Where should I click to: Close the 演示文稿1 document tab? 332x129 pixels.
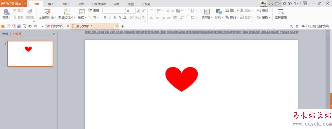[117, 26]
